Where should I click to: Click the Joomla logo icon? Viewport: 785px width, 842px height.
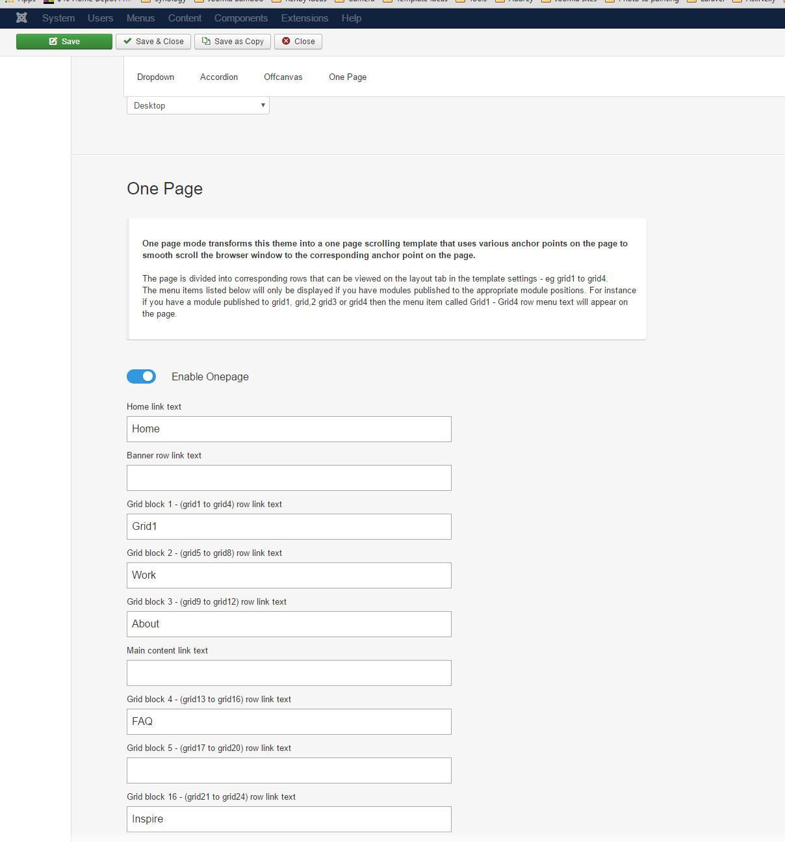click(x=21, y=18)
